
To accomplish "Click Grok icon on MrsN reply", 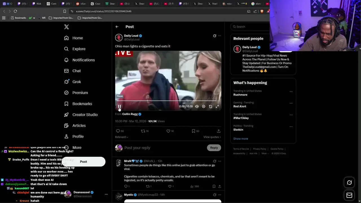I will point(215,161).
